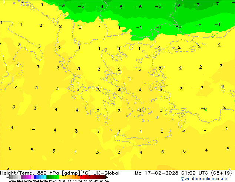Click the '24' legend scale value

80,181
